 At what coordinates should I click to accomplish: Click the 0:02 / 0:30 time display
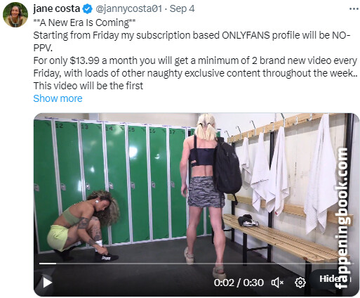click(239, 283)
